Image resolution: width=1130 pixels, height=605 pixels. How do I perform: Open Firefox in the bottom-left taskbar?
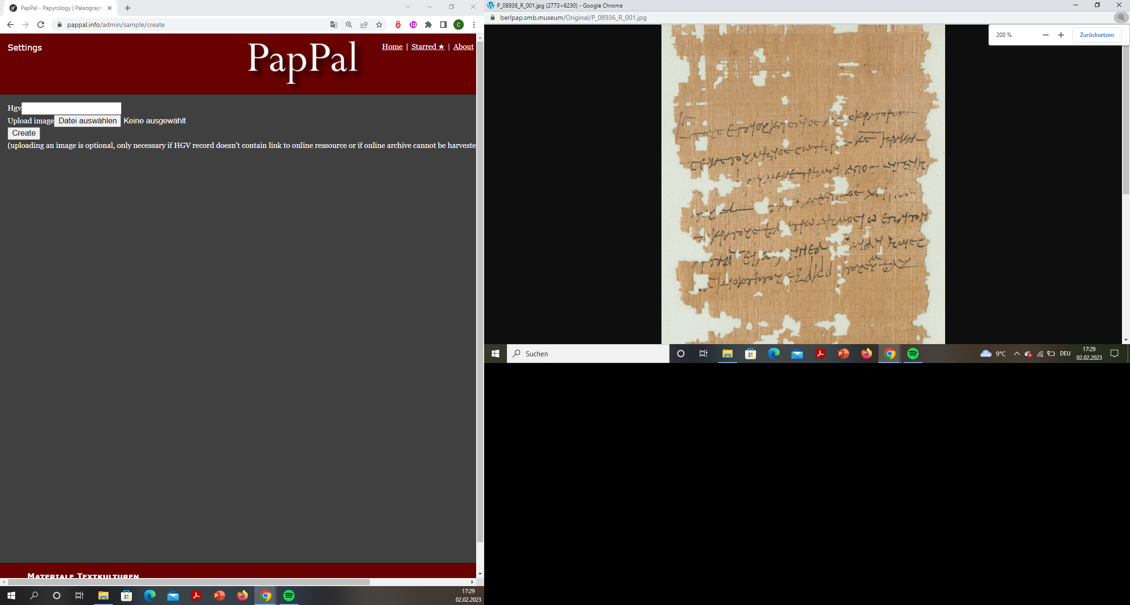243,596
